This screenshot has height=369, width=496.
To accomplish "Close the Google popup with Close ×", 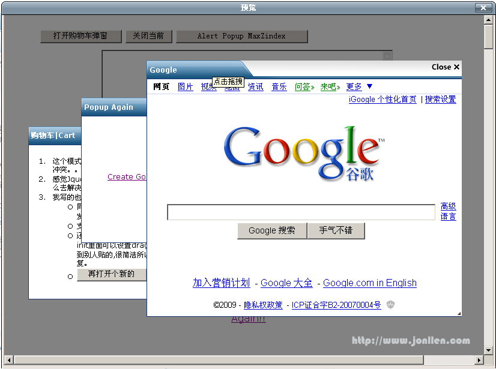I will point(446,67).
